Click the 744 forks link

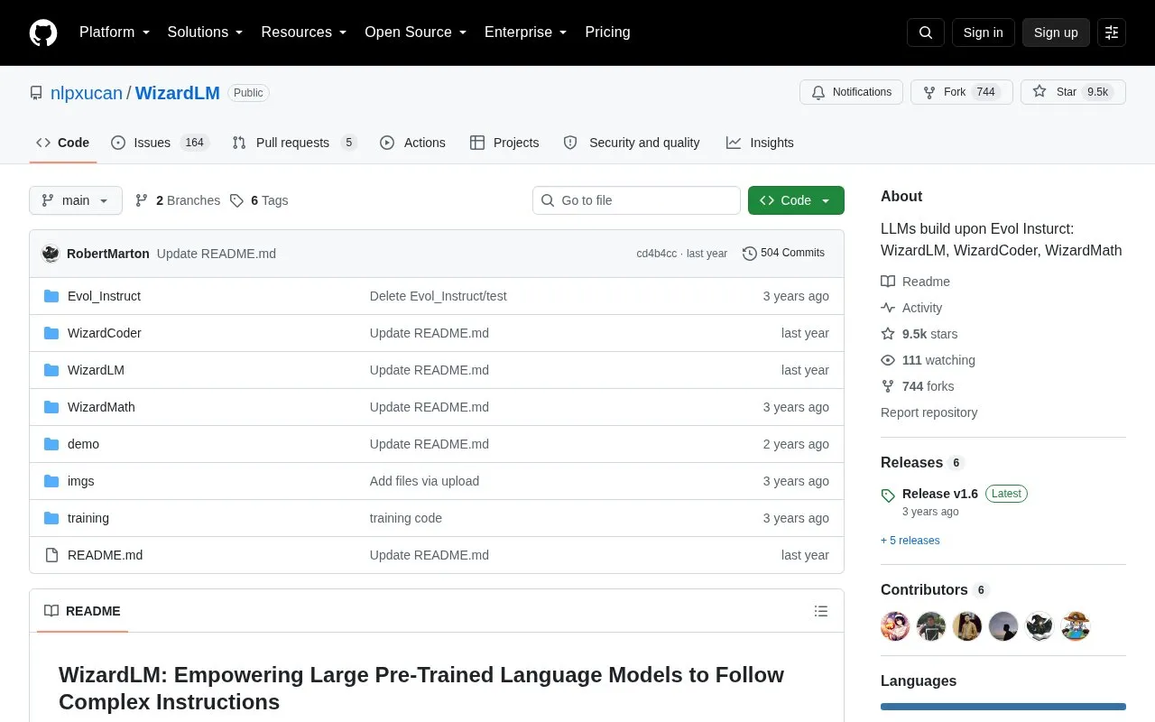coord(918,386)
